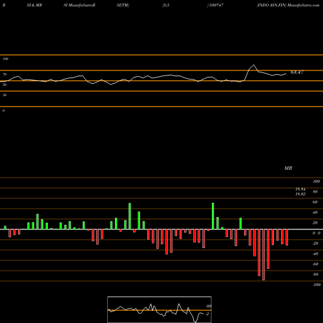Click the MR value 18.02
Screen dimensions: 323x323
[x=300, y=194]
